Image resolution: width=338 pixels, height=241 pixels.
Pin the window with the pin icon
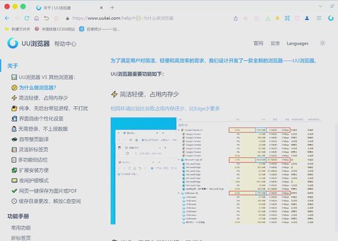[x=332, y=6]
